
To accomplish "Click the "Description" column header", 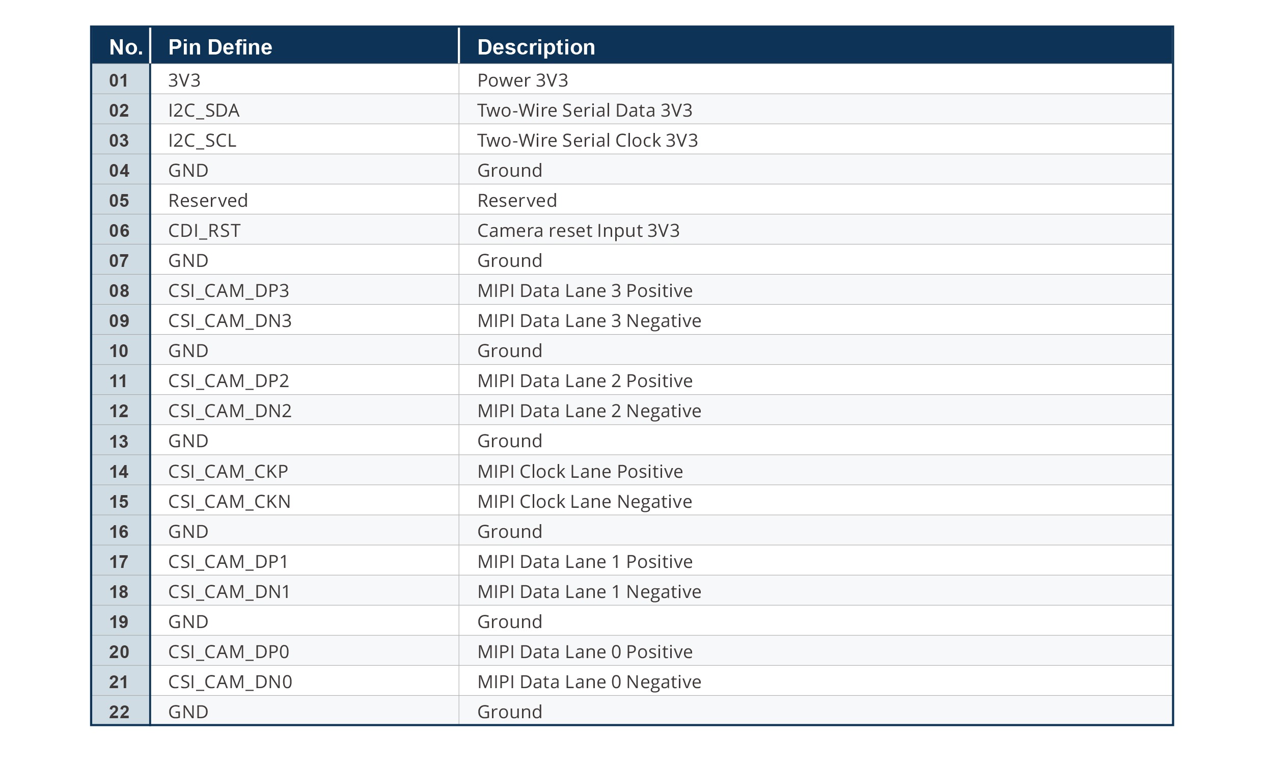I will coord(536,47).
